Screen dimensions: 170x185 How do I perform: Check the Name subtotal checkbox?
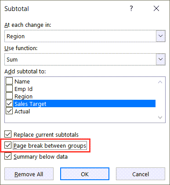click(x=9, y=81)
